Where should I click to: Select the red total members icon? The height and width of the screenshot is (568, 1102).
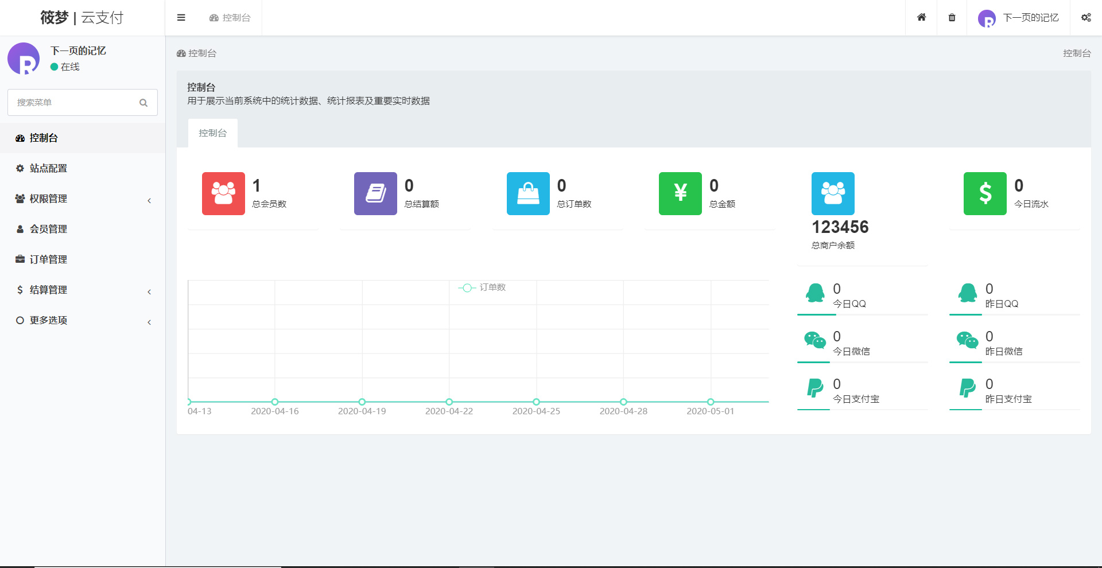[x=223, y=193]
